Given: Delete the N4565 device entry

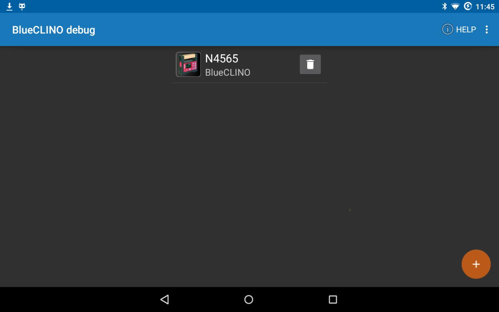Looking at the screenshot, I should point(310,64).
